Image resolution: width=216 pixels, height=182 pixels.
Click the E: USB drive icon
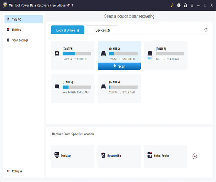[150, 55]
